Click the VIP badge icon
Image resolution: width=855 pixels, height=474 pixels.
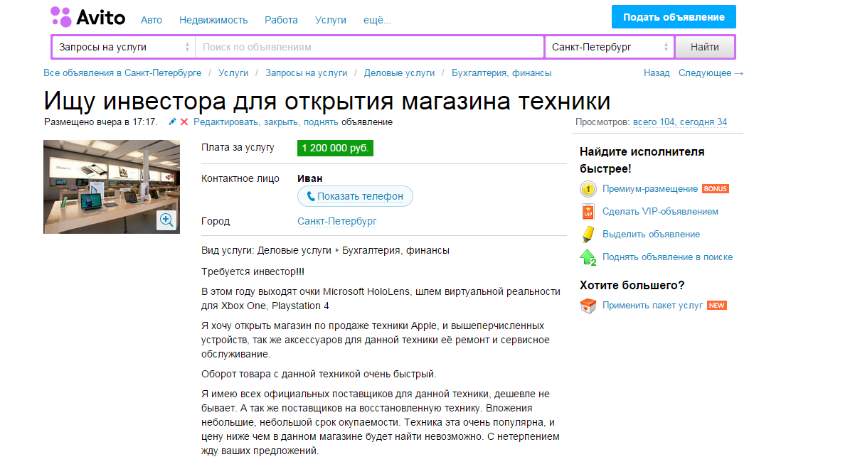pos(588,212)
